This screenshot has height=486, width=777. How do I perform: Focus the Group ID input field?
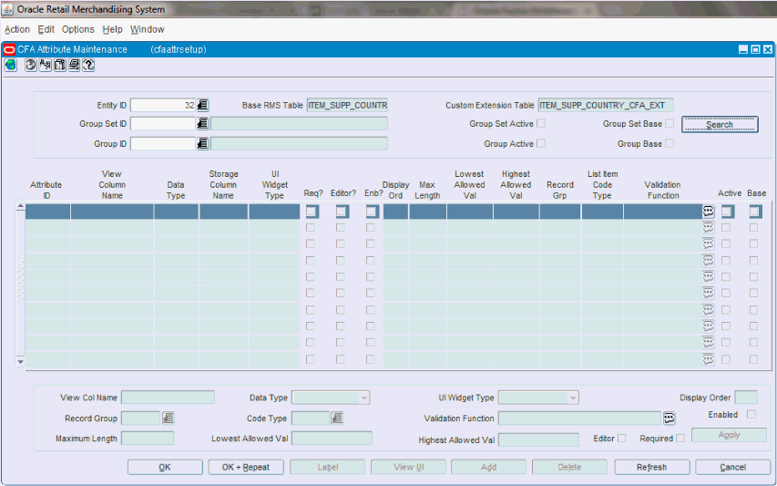coord(163,144)
